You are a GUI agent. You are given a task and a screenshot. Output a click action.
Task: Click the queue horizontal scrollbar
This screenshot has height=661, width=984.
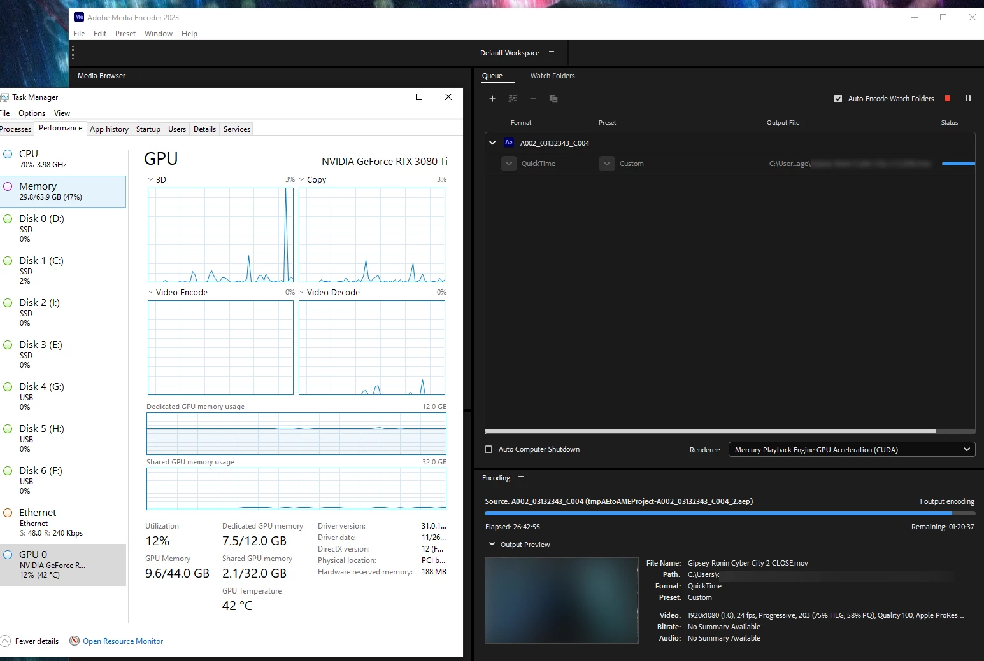click(x=710, y=431)
